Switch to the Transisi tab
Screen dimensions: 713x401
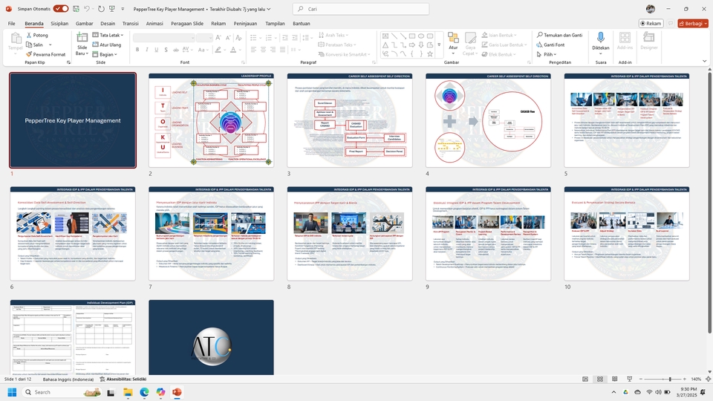131,23
